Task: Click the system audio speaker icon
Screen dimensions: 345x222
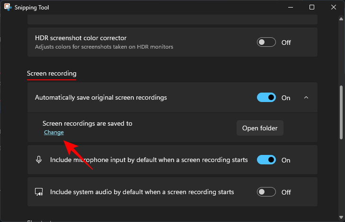Action: (x=39, y=192)
